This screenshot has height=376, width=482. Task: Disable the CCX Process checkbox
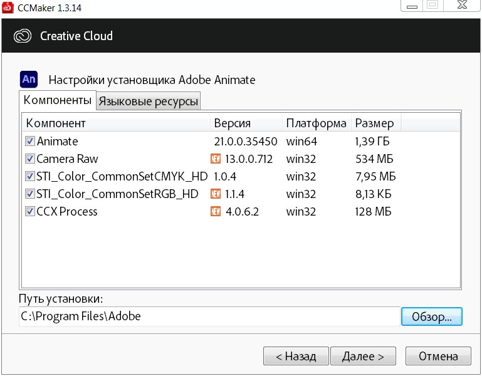(x=30, y=211)
